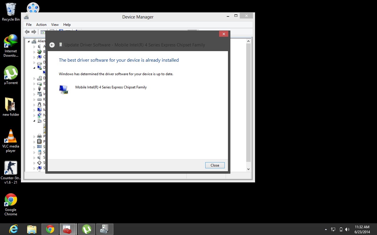
Task: Expand the arrow beside the printer icon
Action: (x=34, y=136)
